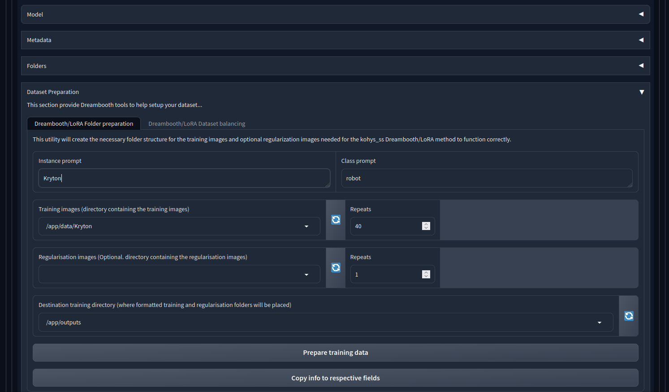The height and width of the screenshot is (392, 669).
Task: Refresh the training images directory list
Action: tap(336, 220)
